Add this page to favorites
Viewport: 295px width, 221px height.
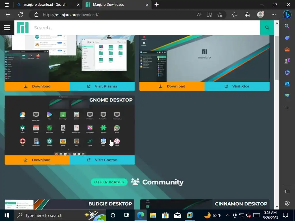coord(220,15)
